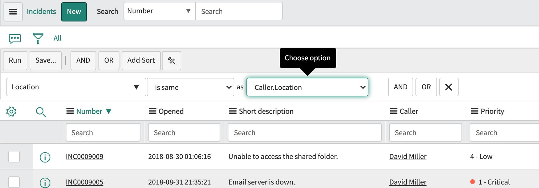
Task: Open the personalize list gear icon
Action: [11, 111]
